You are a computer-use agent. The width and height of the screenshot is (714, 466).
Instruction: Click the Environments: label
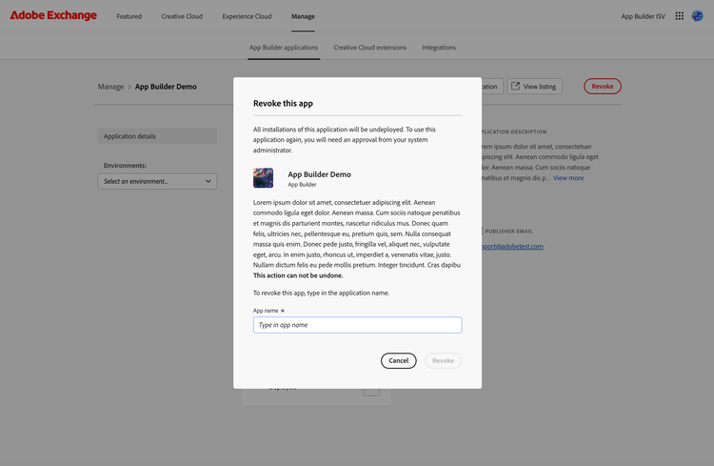126,166
